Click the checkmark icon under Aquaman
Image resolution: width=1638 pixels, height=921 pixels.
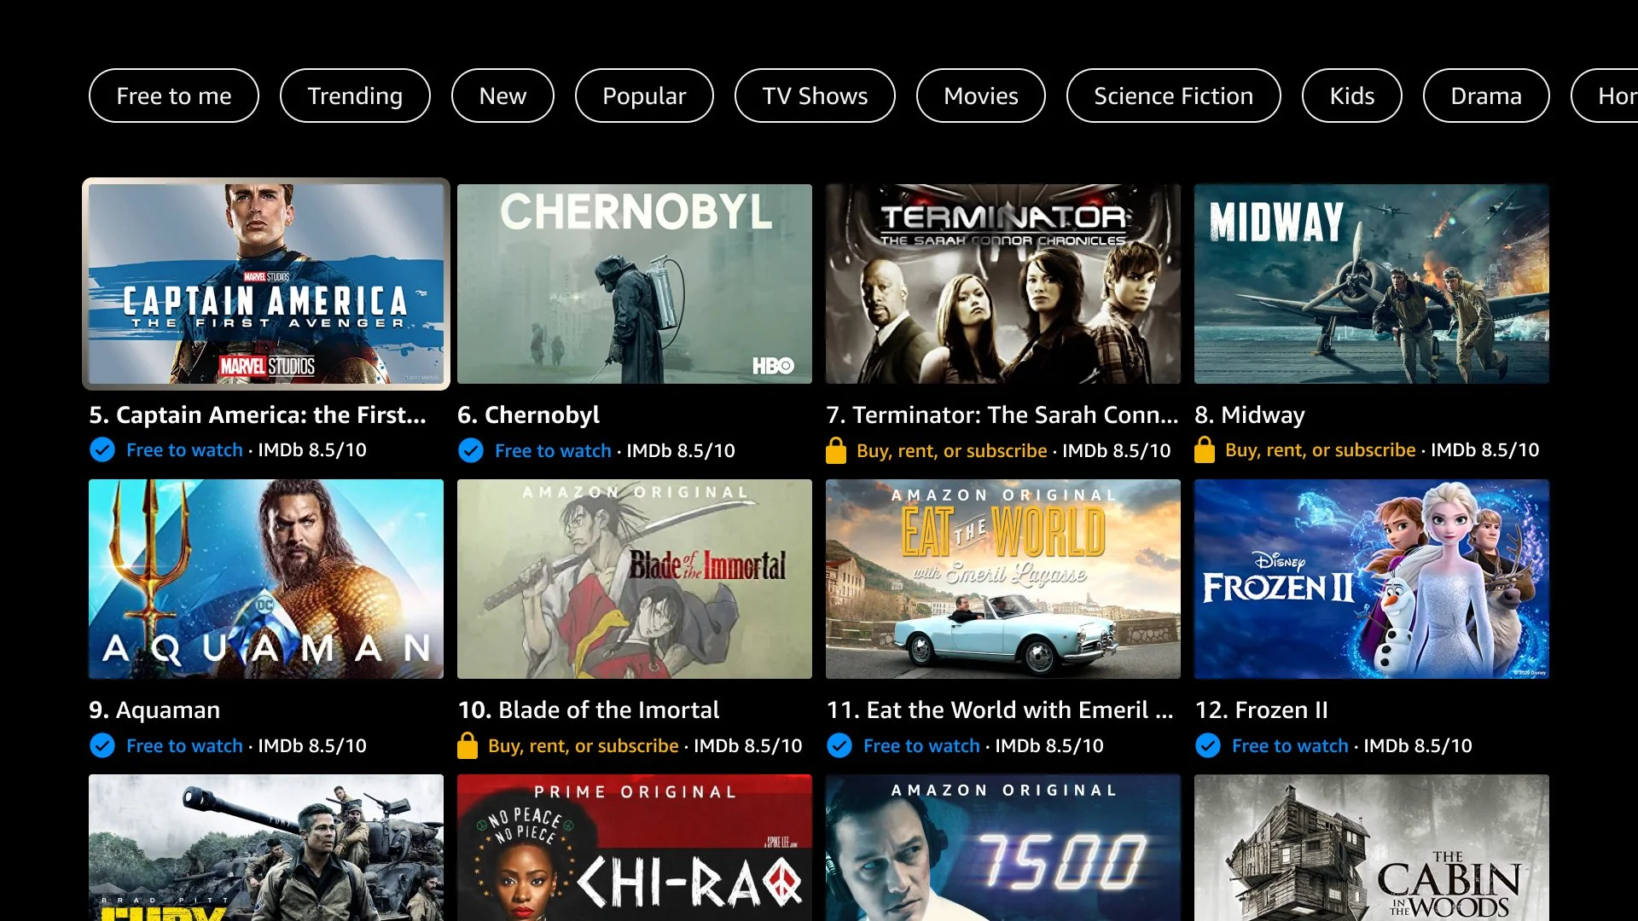(x=102, y=745)
